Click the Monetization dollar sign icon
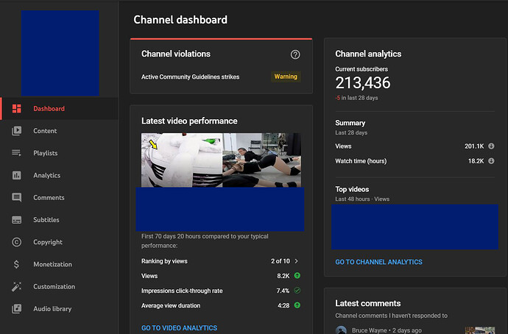The height and width of the screenshot is (334, 508). pos(16,264)
